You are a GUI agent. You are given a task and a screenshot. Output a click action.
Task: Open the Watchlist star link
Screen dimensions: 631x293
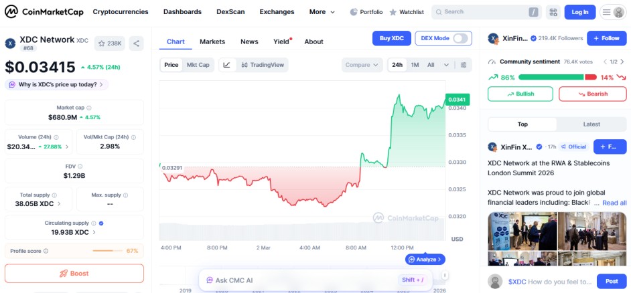[x=407, y=12]
